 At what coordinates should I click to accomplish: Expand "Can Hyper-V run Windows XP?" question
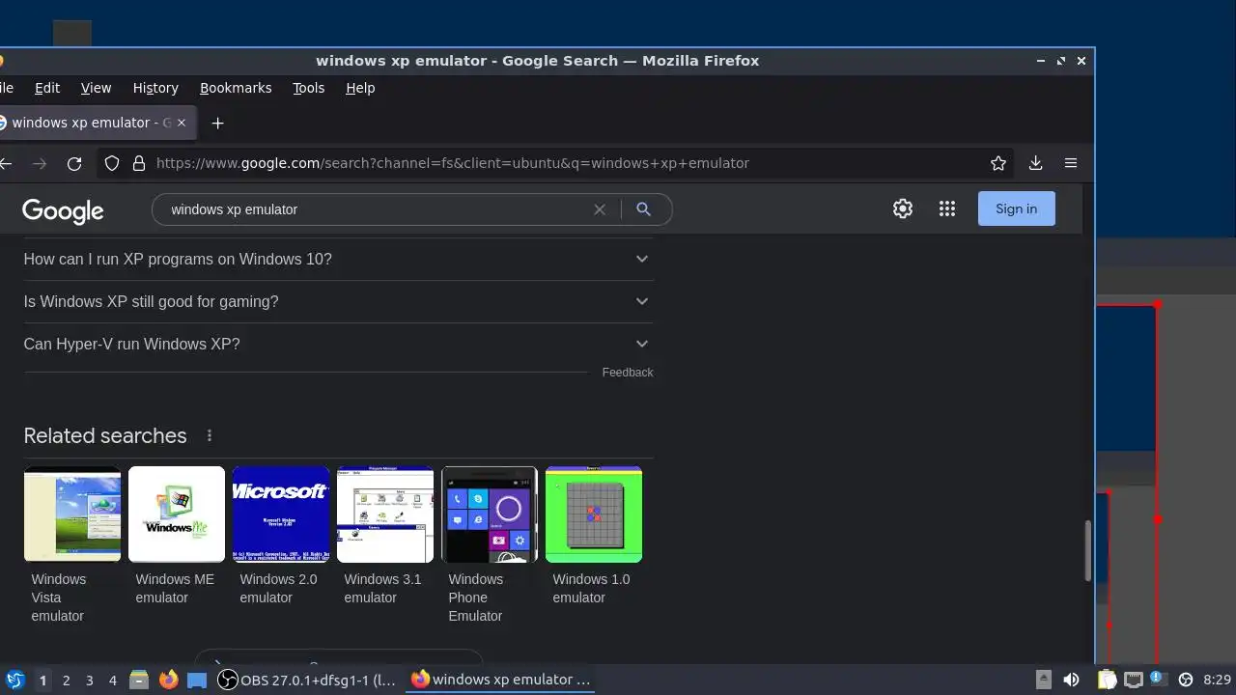(x=338, y=344)
